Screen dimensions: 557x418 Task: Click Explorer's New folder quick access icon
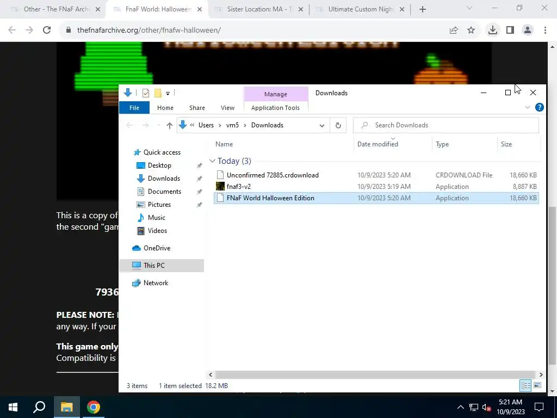click(158, 93)
